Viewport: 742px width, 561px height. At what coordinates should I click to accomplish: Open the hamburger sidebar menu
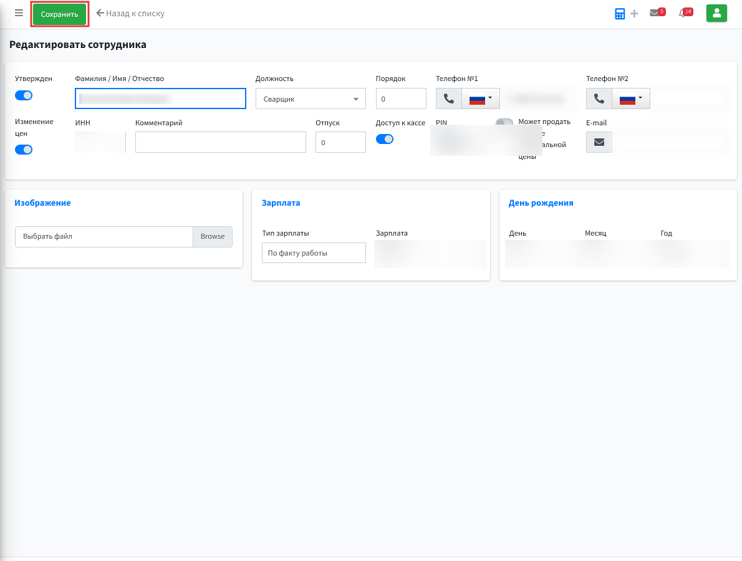pos(19,13)
